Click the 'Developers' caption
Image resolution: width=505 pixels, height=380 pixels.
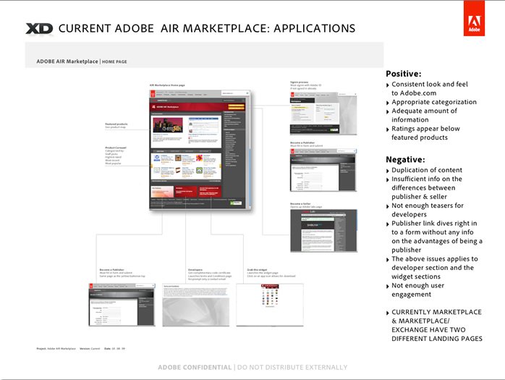195,269
